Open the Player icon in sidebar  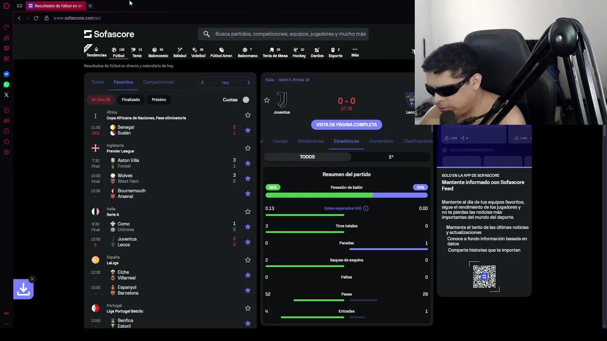(7, 110)
